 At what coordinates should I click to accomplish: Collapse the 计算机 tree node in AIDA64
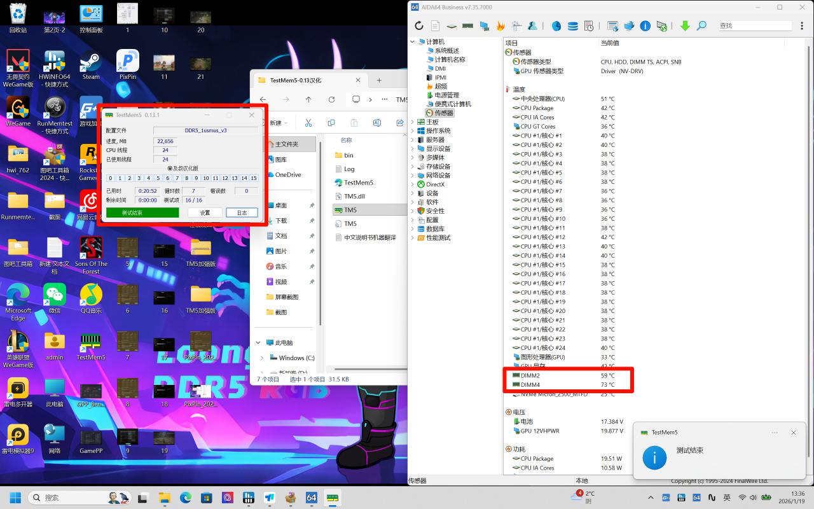tap(411, 42)
